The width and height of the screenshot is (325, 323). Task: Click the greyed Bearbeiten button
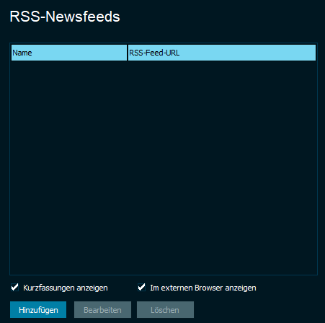click(102, 310)
